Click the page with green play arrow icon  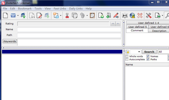point(158,16)
